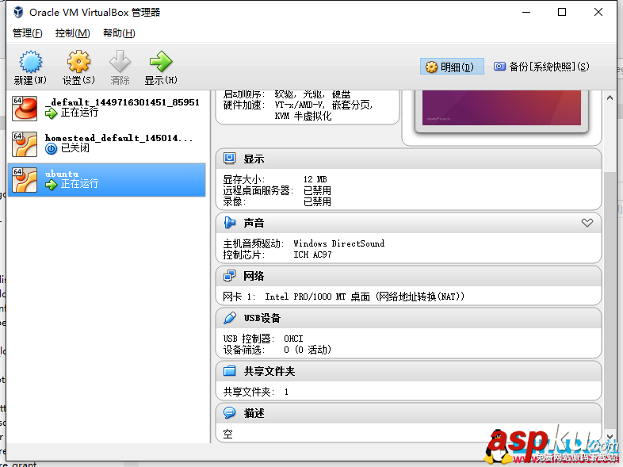Open the 管理(F) menu
Viewport: 623px width, 467px height.
pos(28,33)
